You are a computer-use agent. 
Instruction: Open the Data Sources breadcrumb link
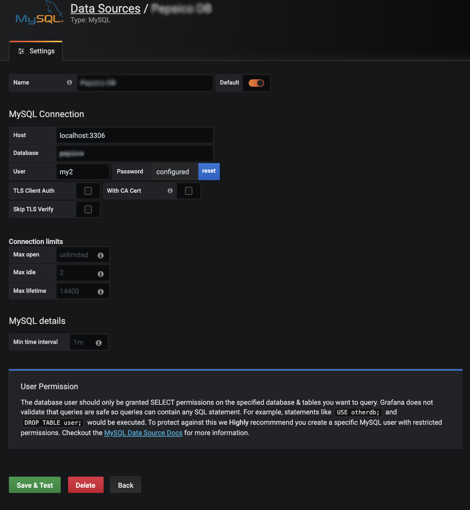pos(106,8)
